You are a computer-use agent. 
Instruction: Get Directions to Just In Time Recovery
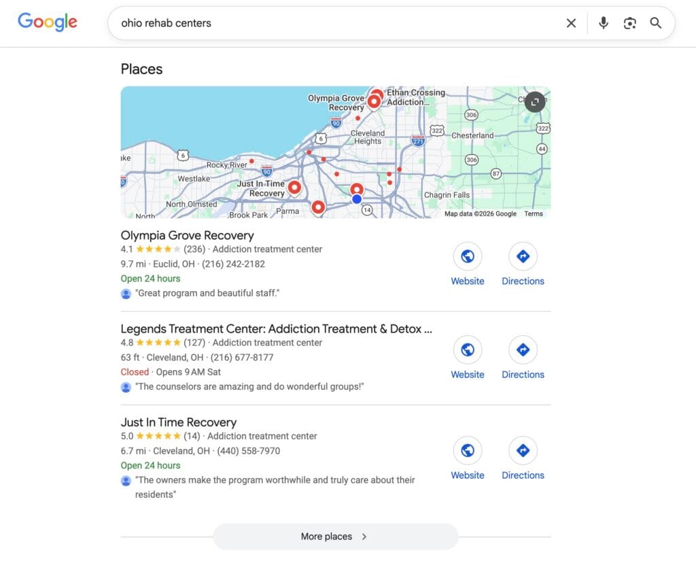tap(523, 450)
